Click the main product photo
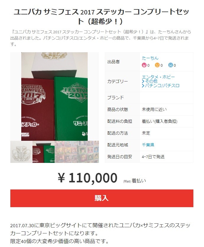The width and height of the screenshot is (204, 247). (55, 96)
